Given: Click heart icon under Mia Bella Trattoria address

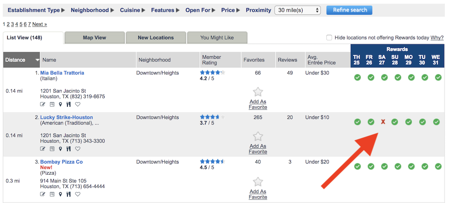Looking at the screenshot, I should point(78,104).
